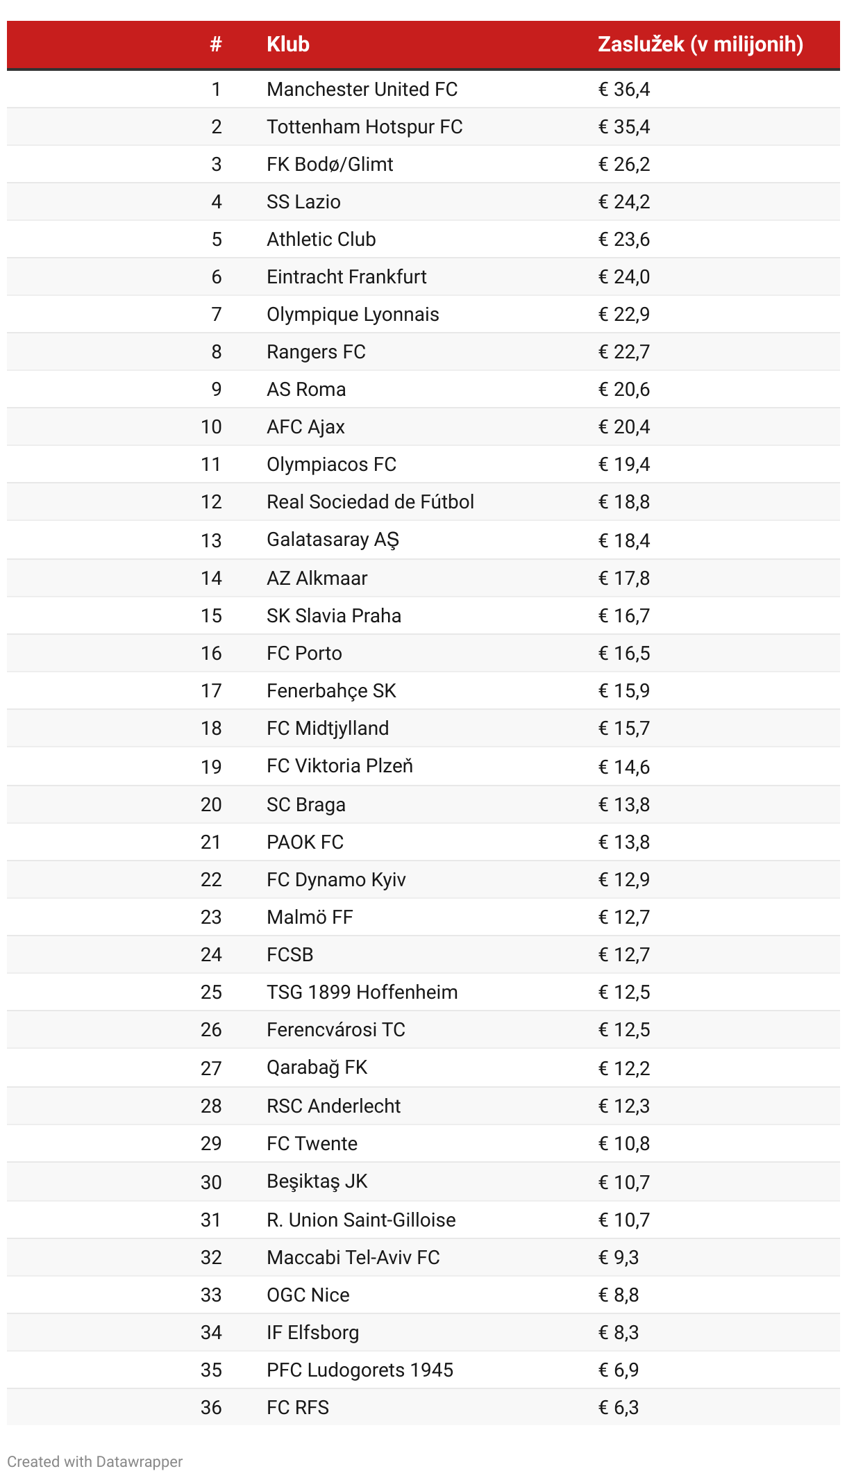Select the € 36,4 earnings value
847x1478 pixels.
[624, 89]
